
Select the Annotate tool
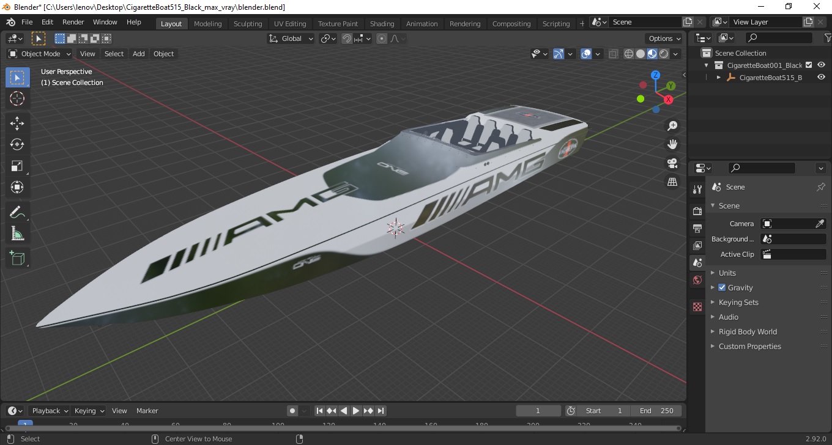(x=17, y=212)
